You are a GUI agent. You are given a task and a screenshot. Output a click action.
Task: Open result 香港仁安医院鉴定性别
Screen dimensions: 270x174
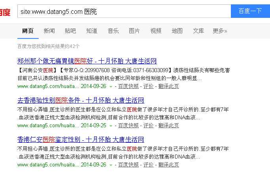click(x=81, y=140)
